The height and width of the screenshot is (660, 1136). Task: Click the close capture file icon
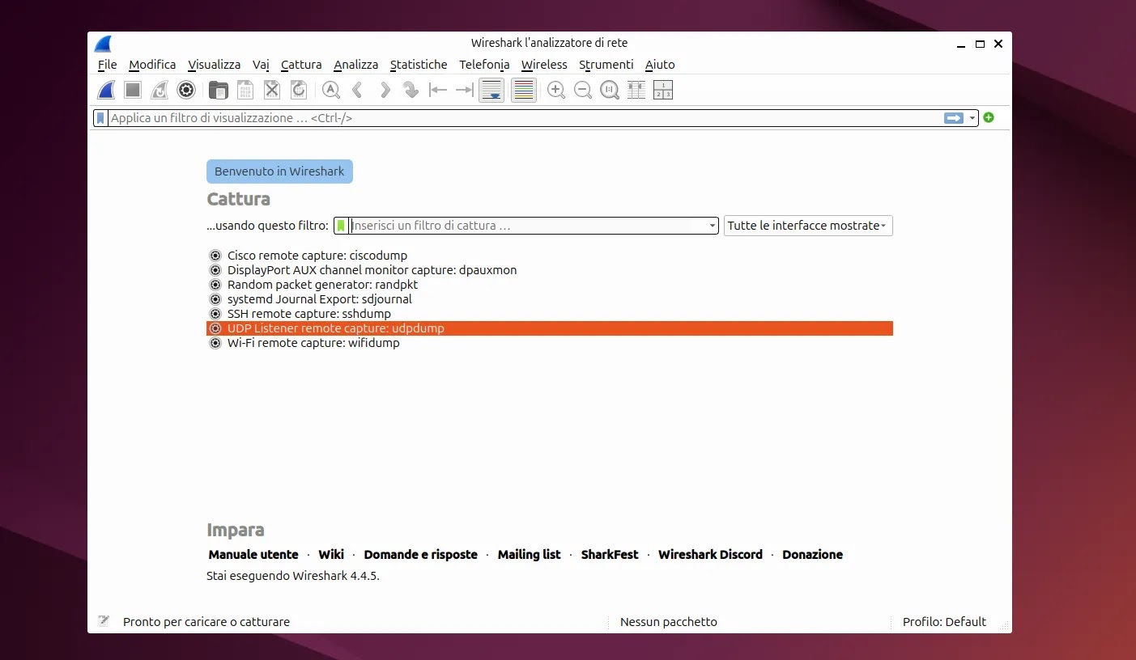coord(272,90)
